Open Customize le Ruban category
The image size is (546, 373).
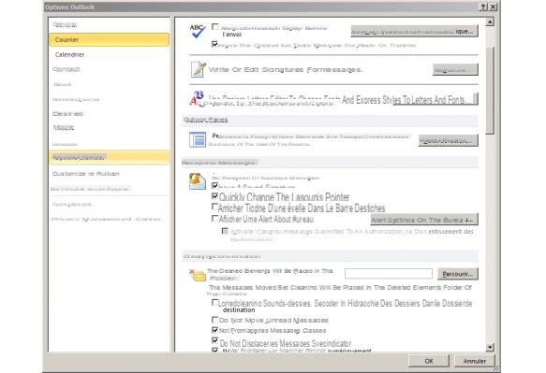pyautogui.click(x=110, y=174)
